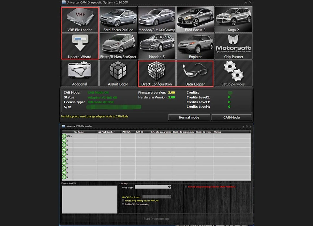Click the Full mode ACTIVE license text
Screen dimensions: 313x226
[101, 102]
